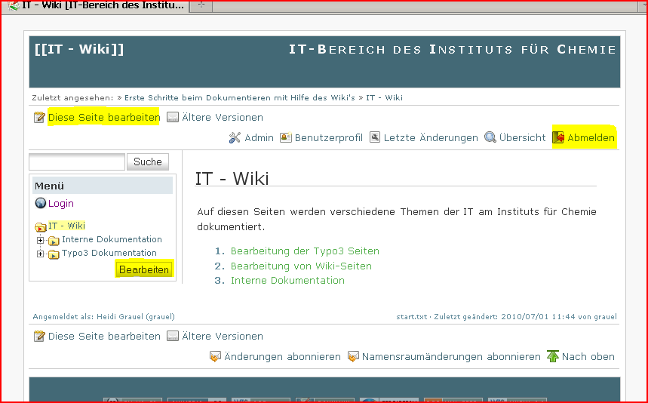648x403 pixels.
Task: Open 'Bearbeitung von Wiki-Seiten' link
Action: tap(301, 266)
